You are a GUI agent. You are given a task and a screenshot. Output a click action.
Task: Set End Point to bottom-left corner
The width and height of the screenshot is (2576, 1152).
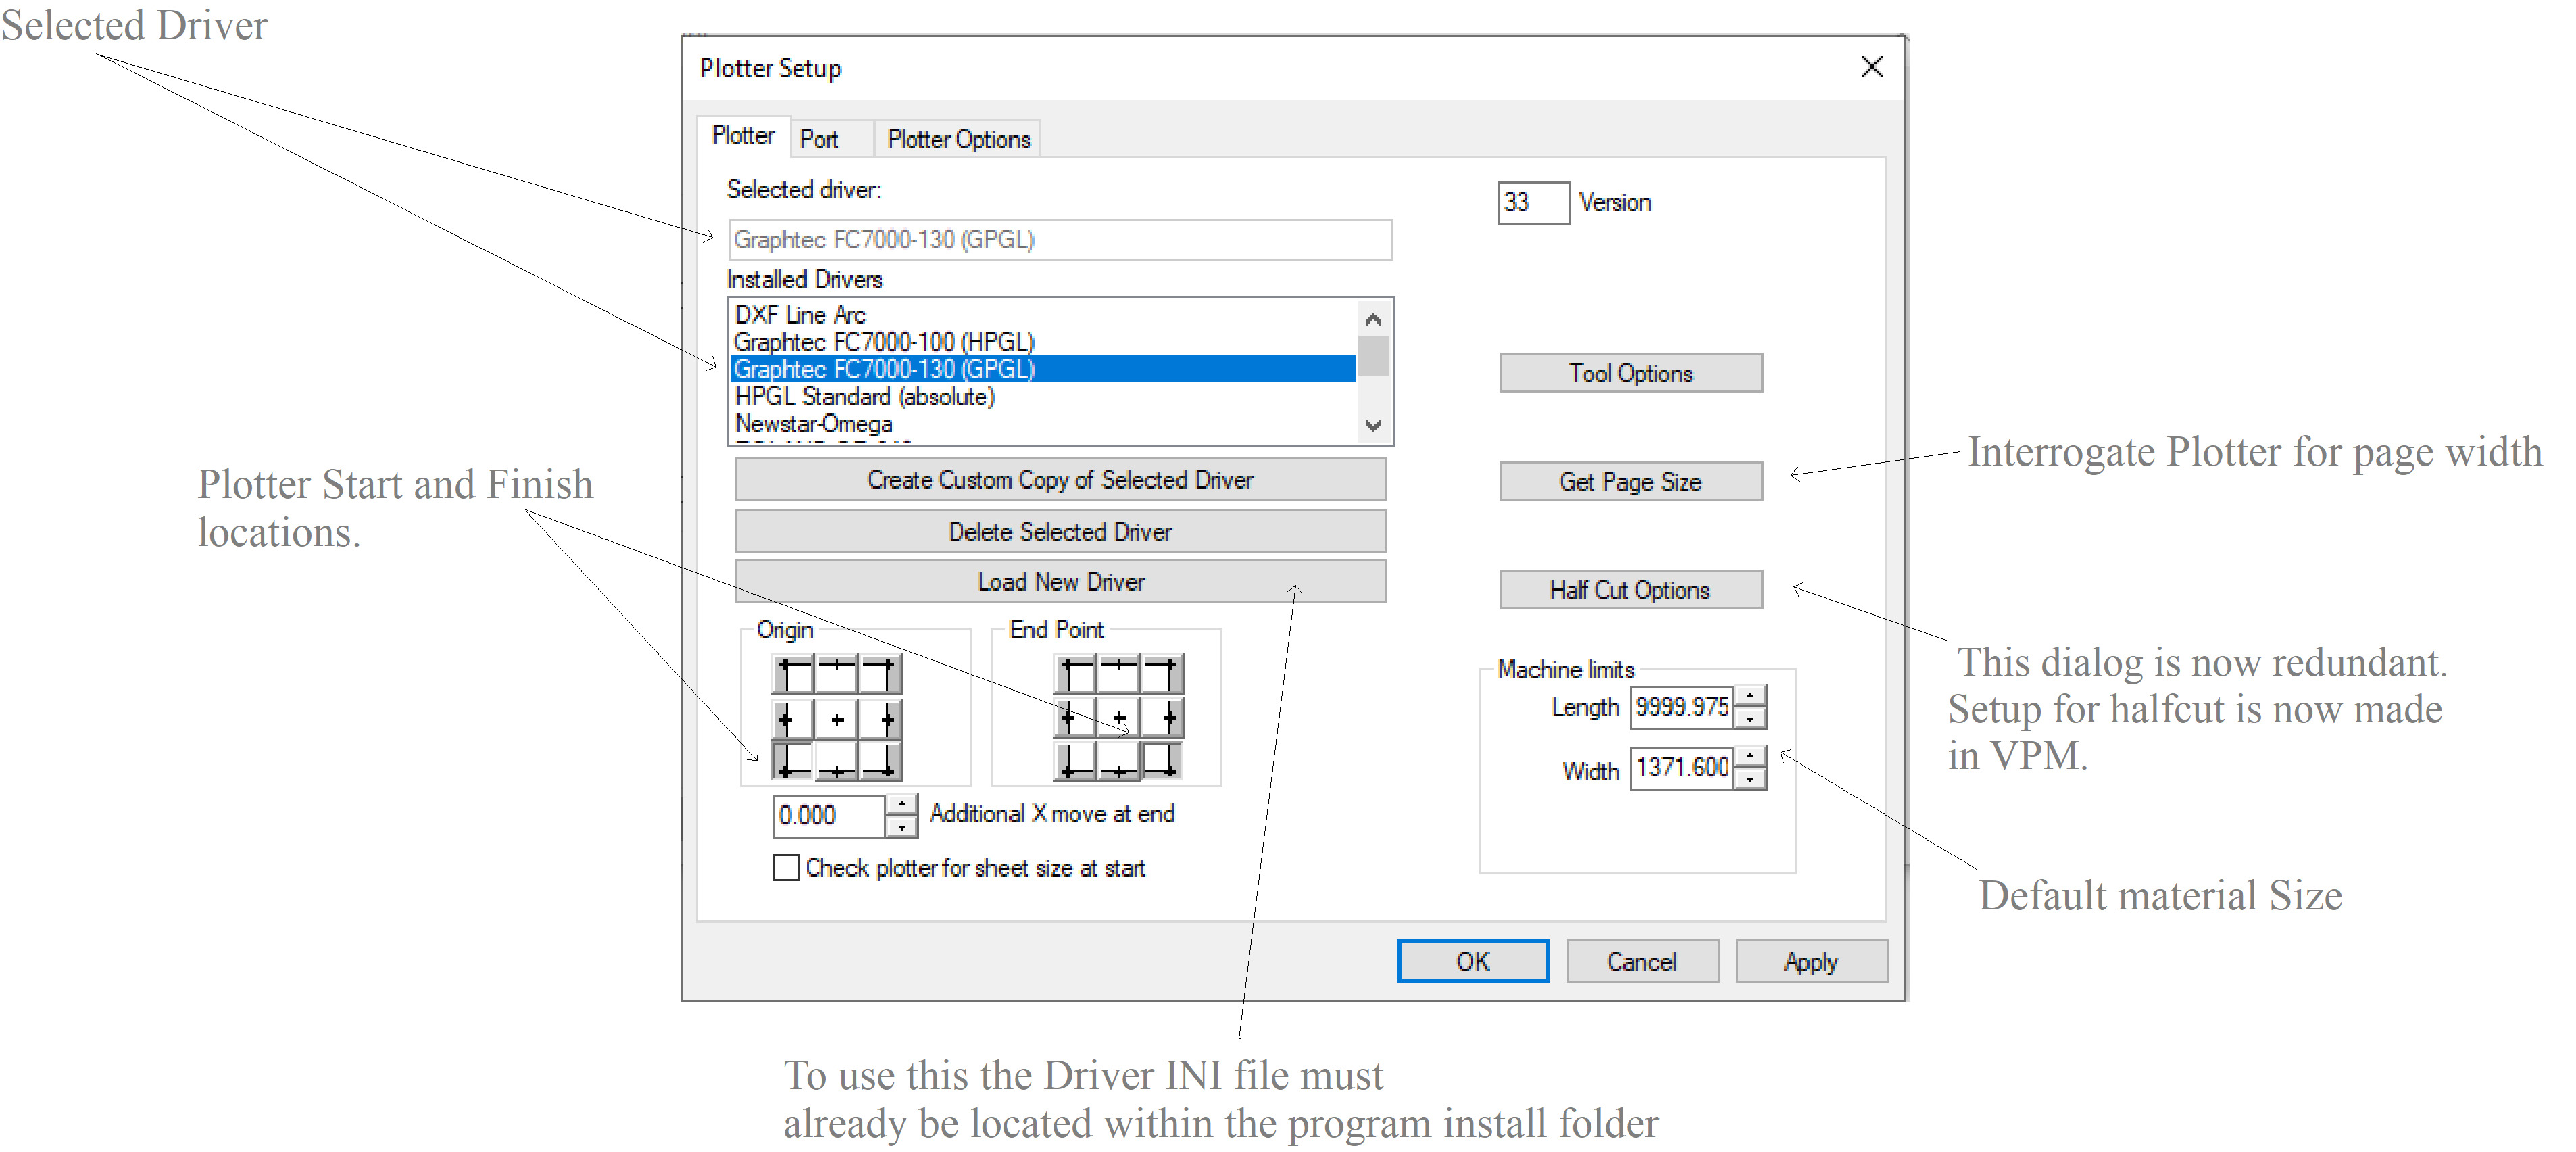coord(1075,762)
